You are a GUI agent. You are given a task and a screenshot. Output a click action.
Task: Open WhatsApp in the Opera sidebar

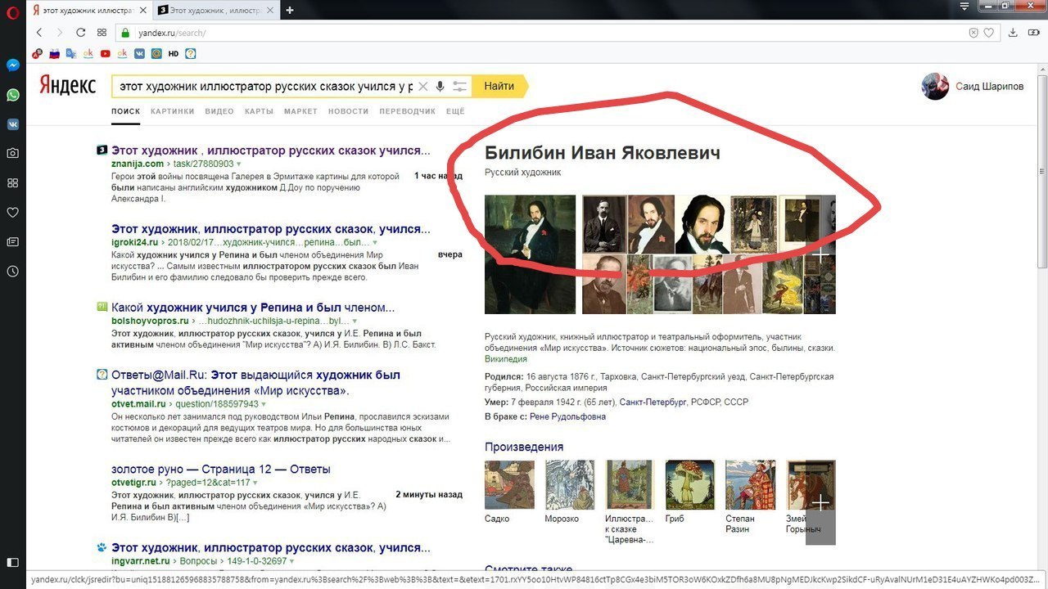13,95
